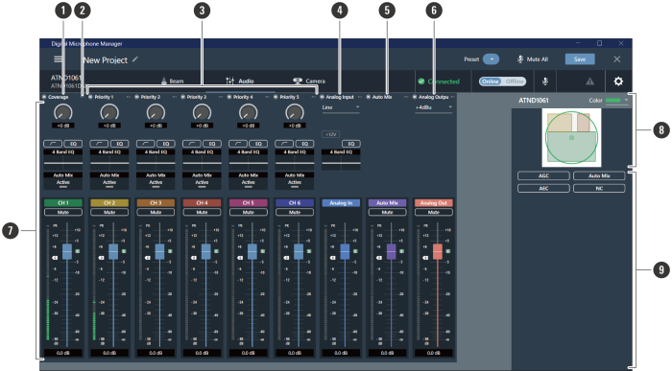The image size is (672, 371).
Task: Click the Priority 1 header dot icon
Action: pyautogui.click(x=90, y=97)
